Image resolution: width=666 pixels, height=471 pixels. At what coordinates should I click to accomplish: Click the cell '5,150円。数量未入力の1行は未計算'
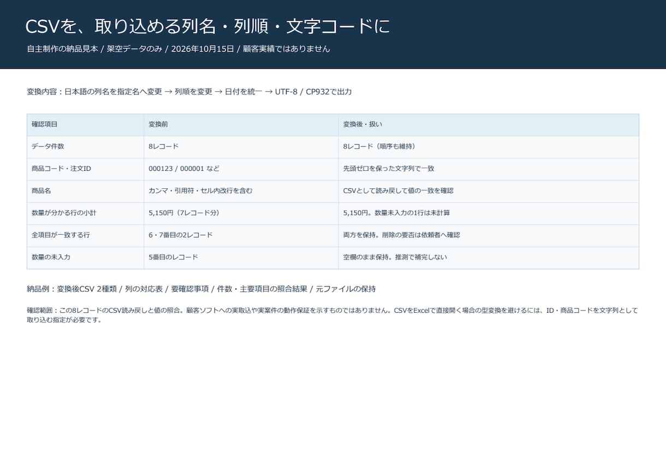click(x=489, y=213)
